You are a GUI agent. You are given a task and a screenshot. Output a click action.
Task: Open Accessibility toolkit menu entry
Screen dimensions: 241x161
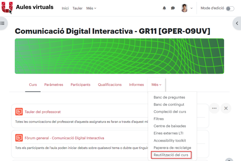click(170, 141)
